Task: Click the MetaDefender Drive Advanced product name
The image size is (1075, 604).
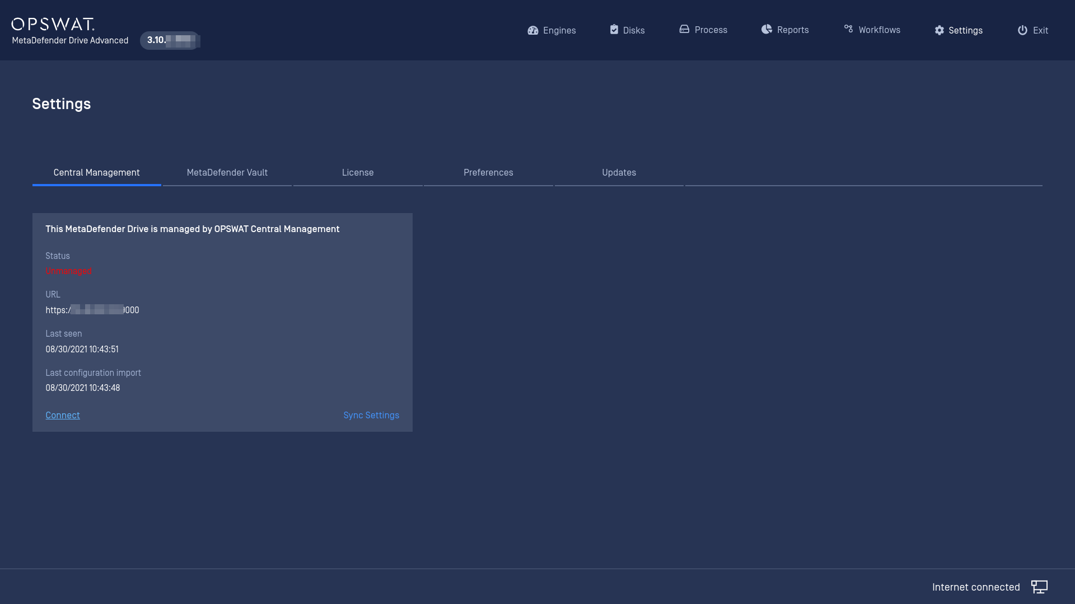Action: tap(70, 40)
